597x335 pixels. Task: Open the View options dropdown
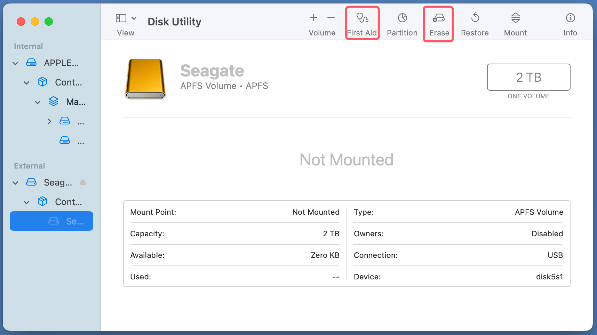point(134,18)
